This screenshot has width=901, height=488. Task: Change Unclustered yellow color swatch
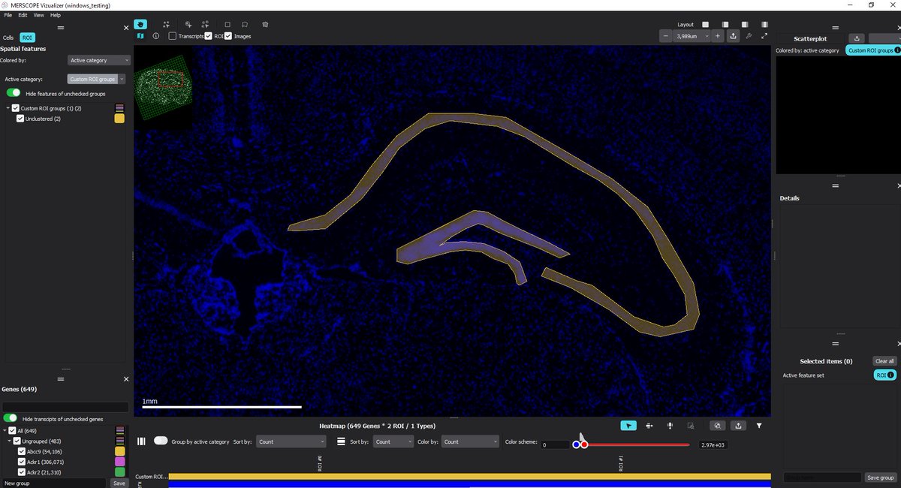[119, 119]
